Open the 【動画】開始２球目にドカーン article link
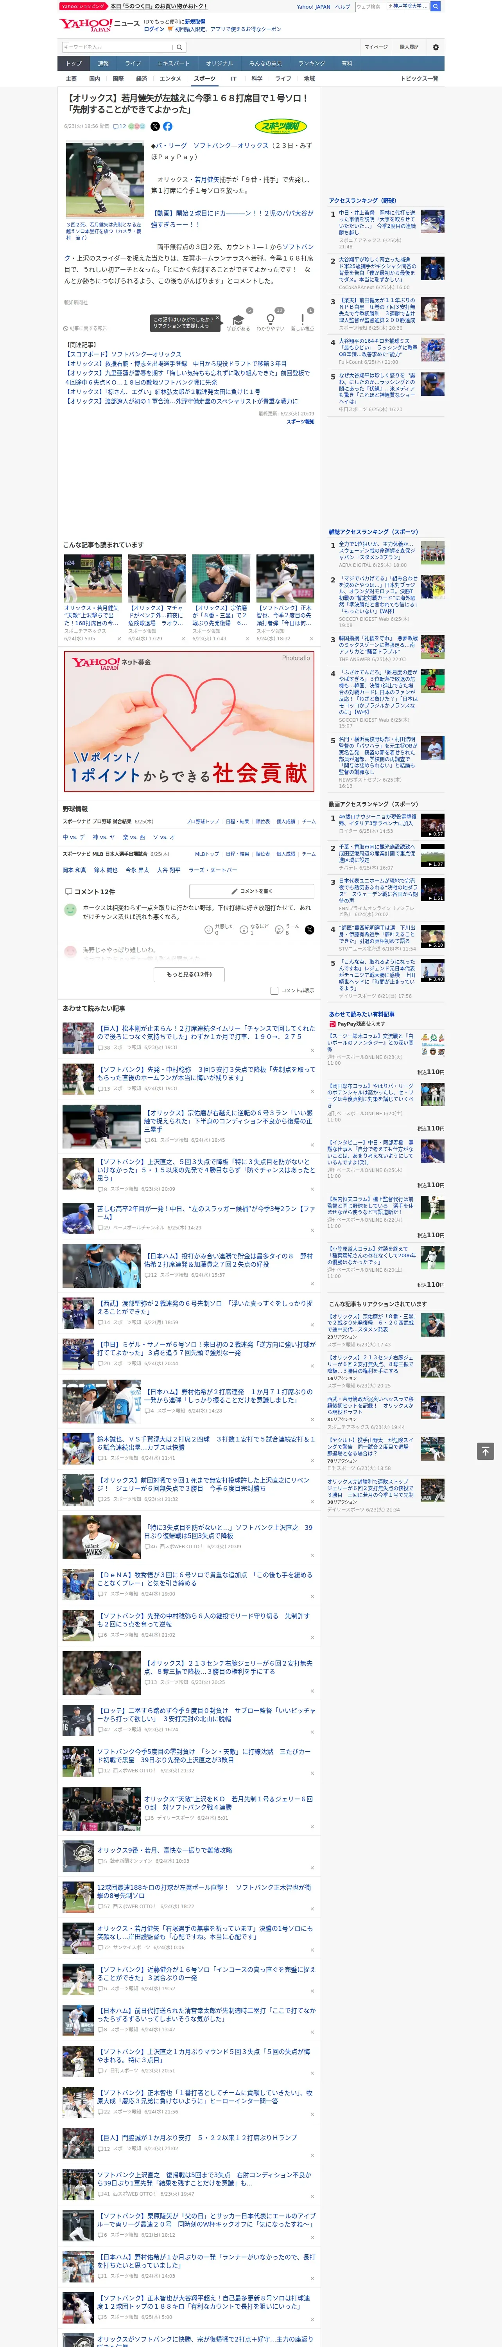This screenshot has width=502, height=2347. click(231, 219)
